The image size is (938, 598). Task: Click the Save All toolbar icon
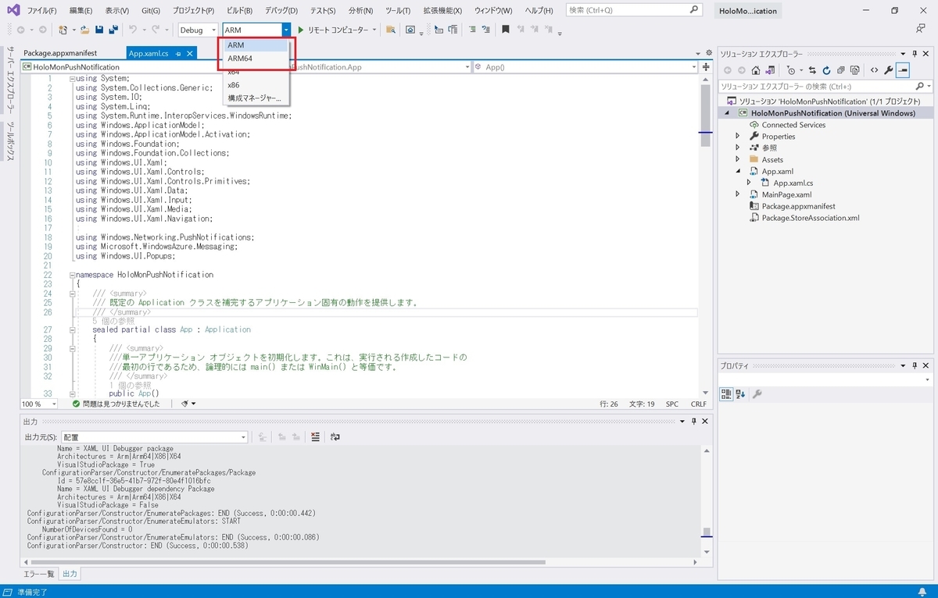(113, 30)
